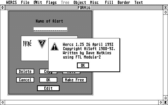The width and height of the screenshot is (168, 105).
Task: Click the Cancel button in the form
Action: [x=25, y=80]
